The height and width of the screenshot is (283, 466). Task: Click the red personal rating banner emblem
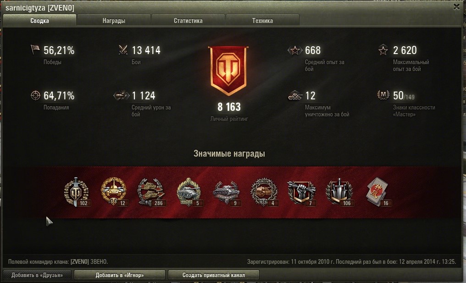pos(228,71)
